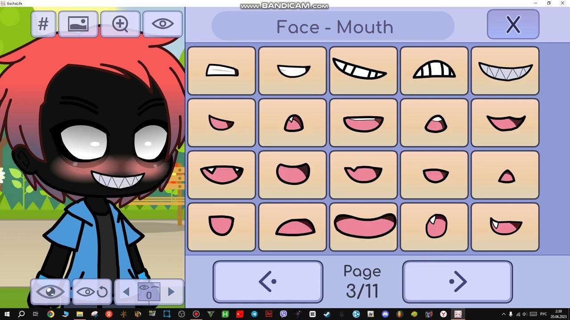Pick the wide toothless smile with dark corners
Image resolution: width=570 pixels, height=320 pixels.
click(505, 123)
